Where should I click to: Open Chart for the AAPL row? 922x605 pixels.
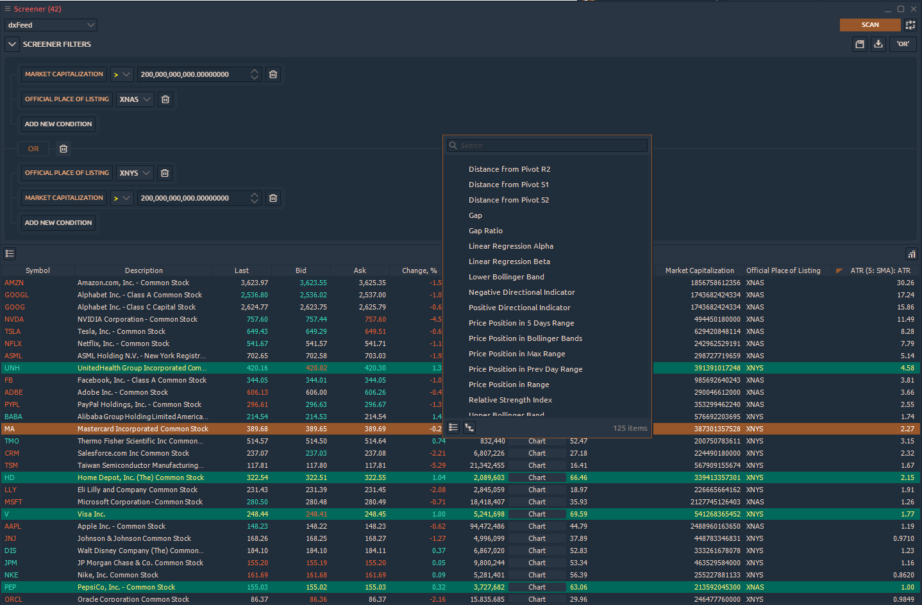coord(537,526)
